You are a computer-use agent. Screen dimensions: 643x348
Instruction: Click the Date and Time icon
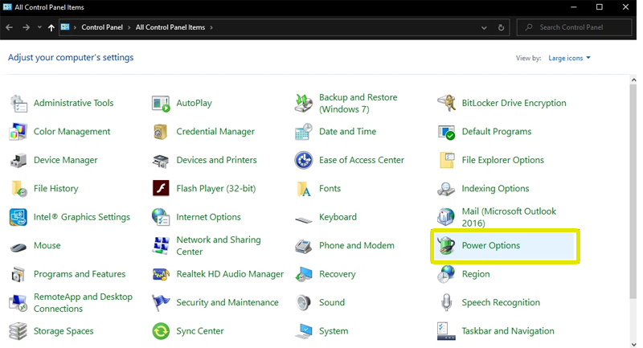[304, 132]
